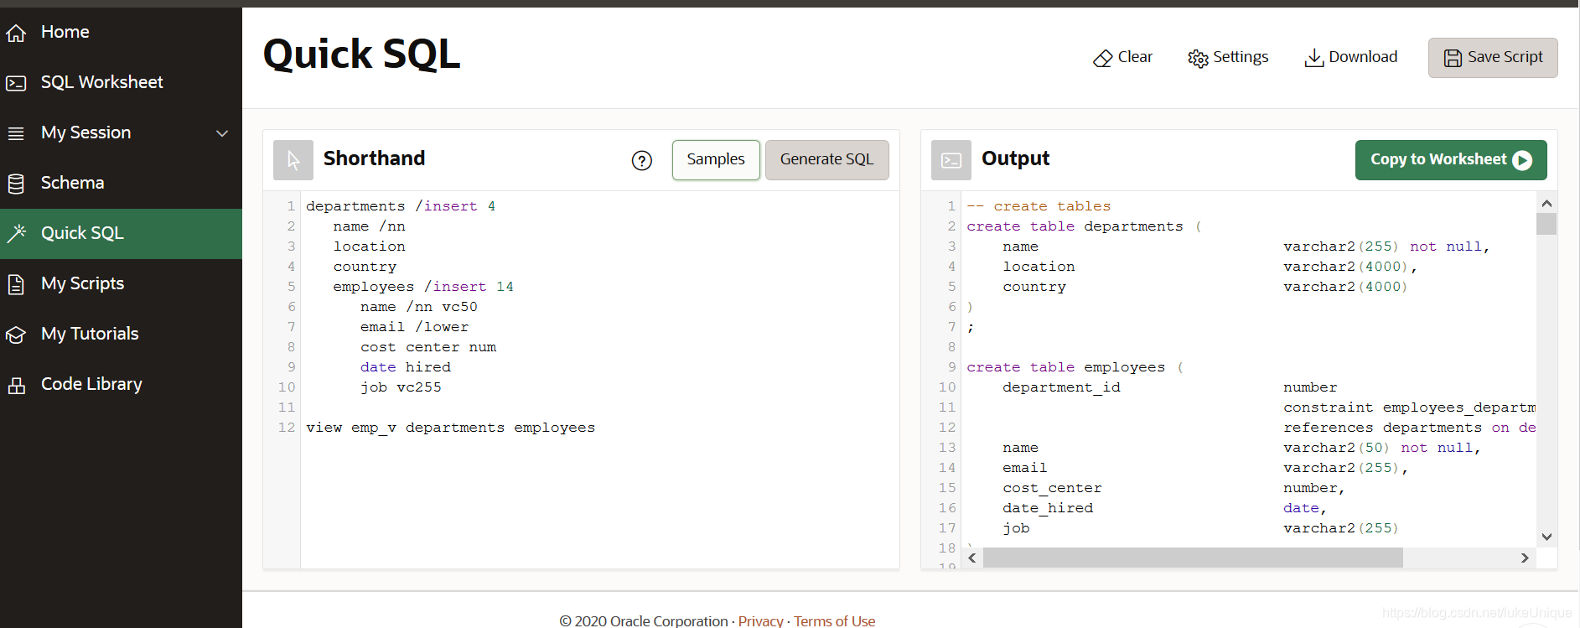Image resolution: width=1580 pixels, height=628 pixels.
Task: Click the Output scroll left arrow
Action: [x=972, y=558]
